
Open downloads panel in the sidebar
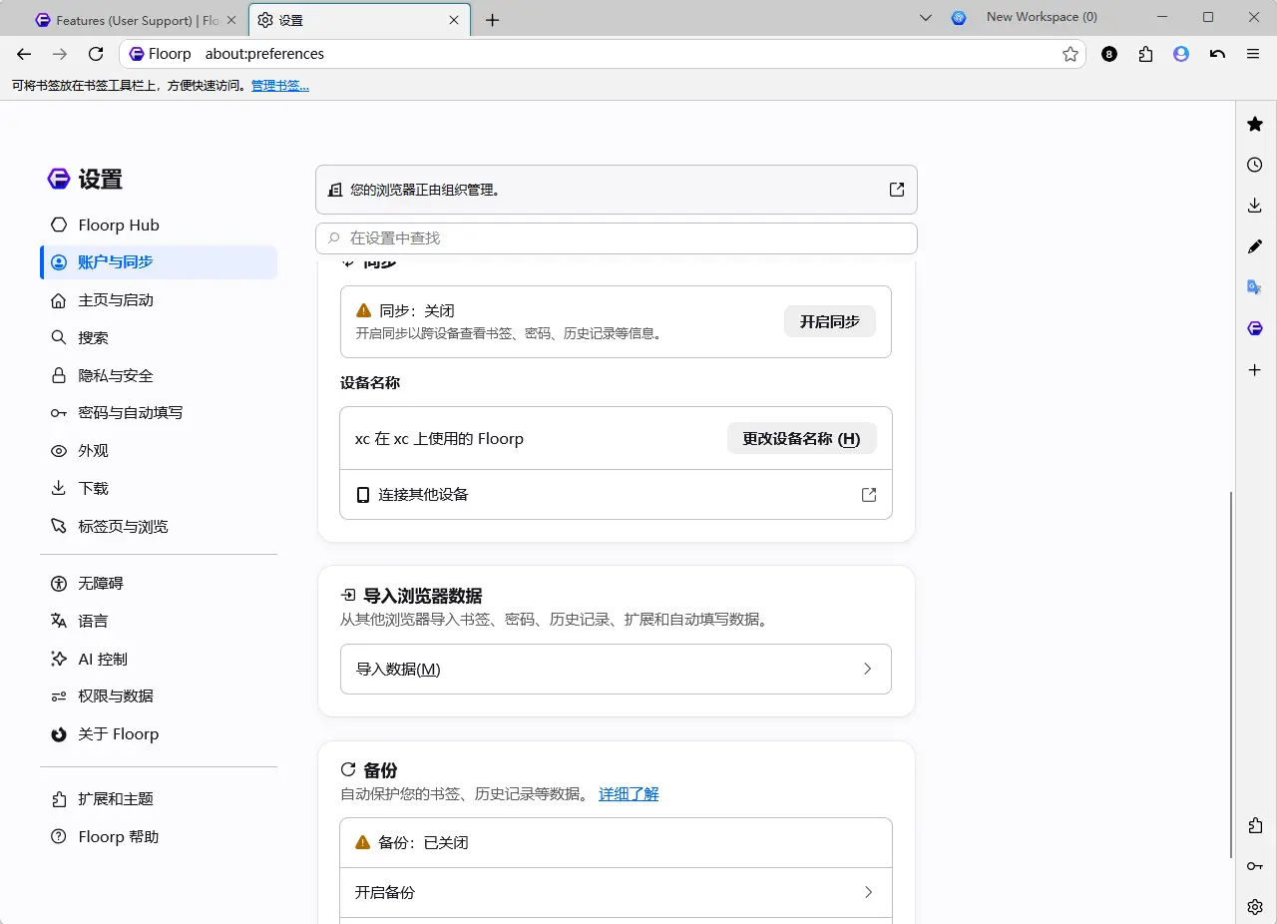[x=1255, y=206]
